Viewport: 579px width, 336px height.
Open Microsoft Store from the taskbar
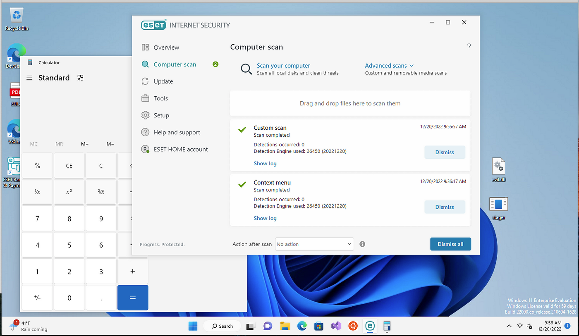click(318, 326)
